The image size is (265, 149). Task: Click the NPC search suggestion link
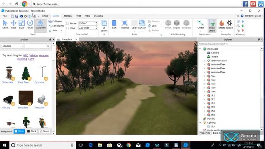[x=26, y=55]
